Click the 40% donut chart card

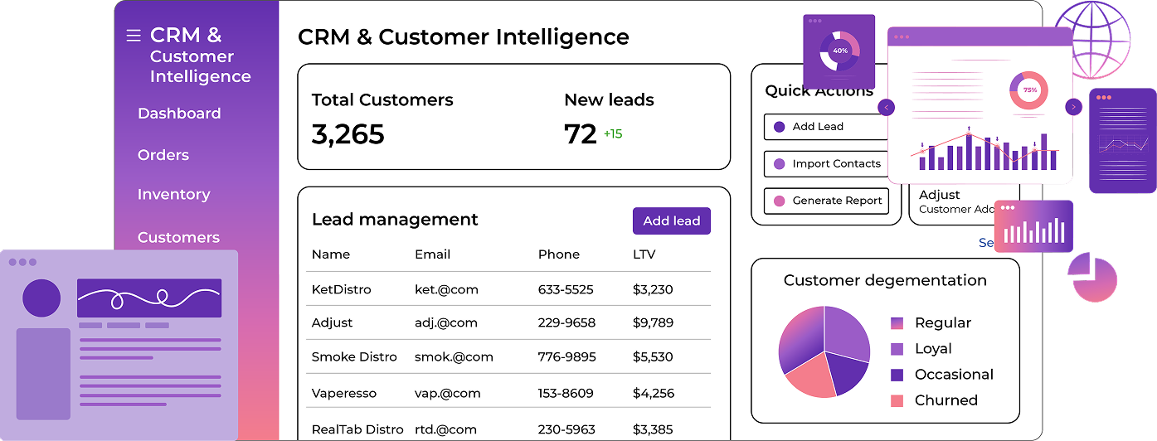839,51
